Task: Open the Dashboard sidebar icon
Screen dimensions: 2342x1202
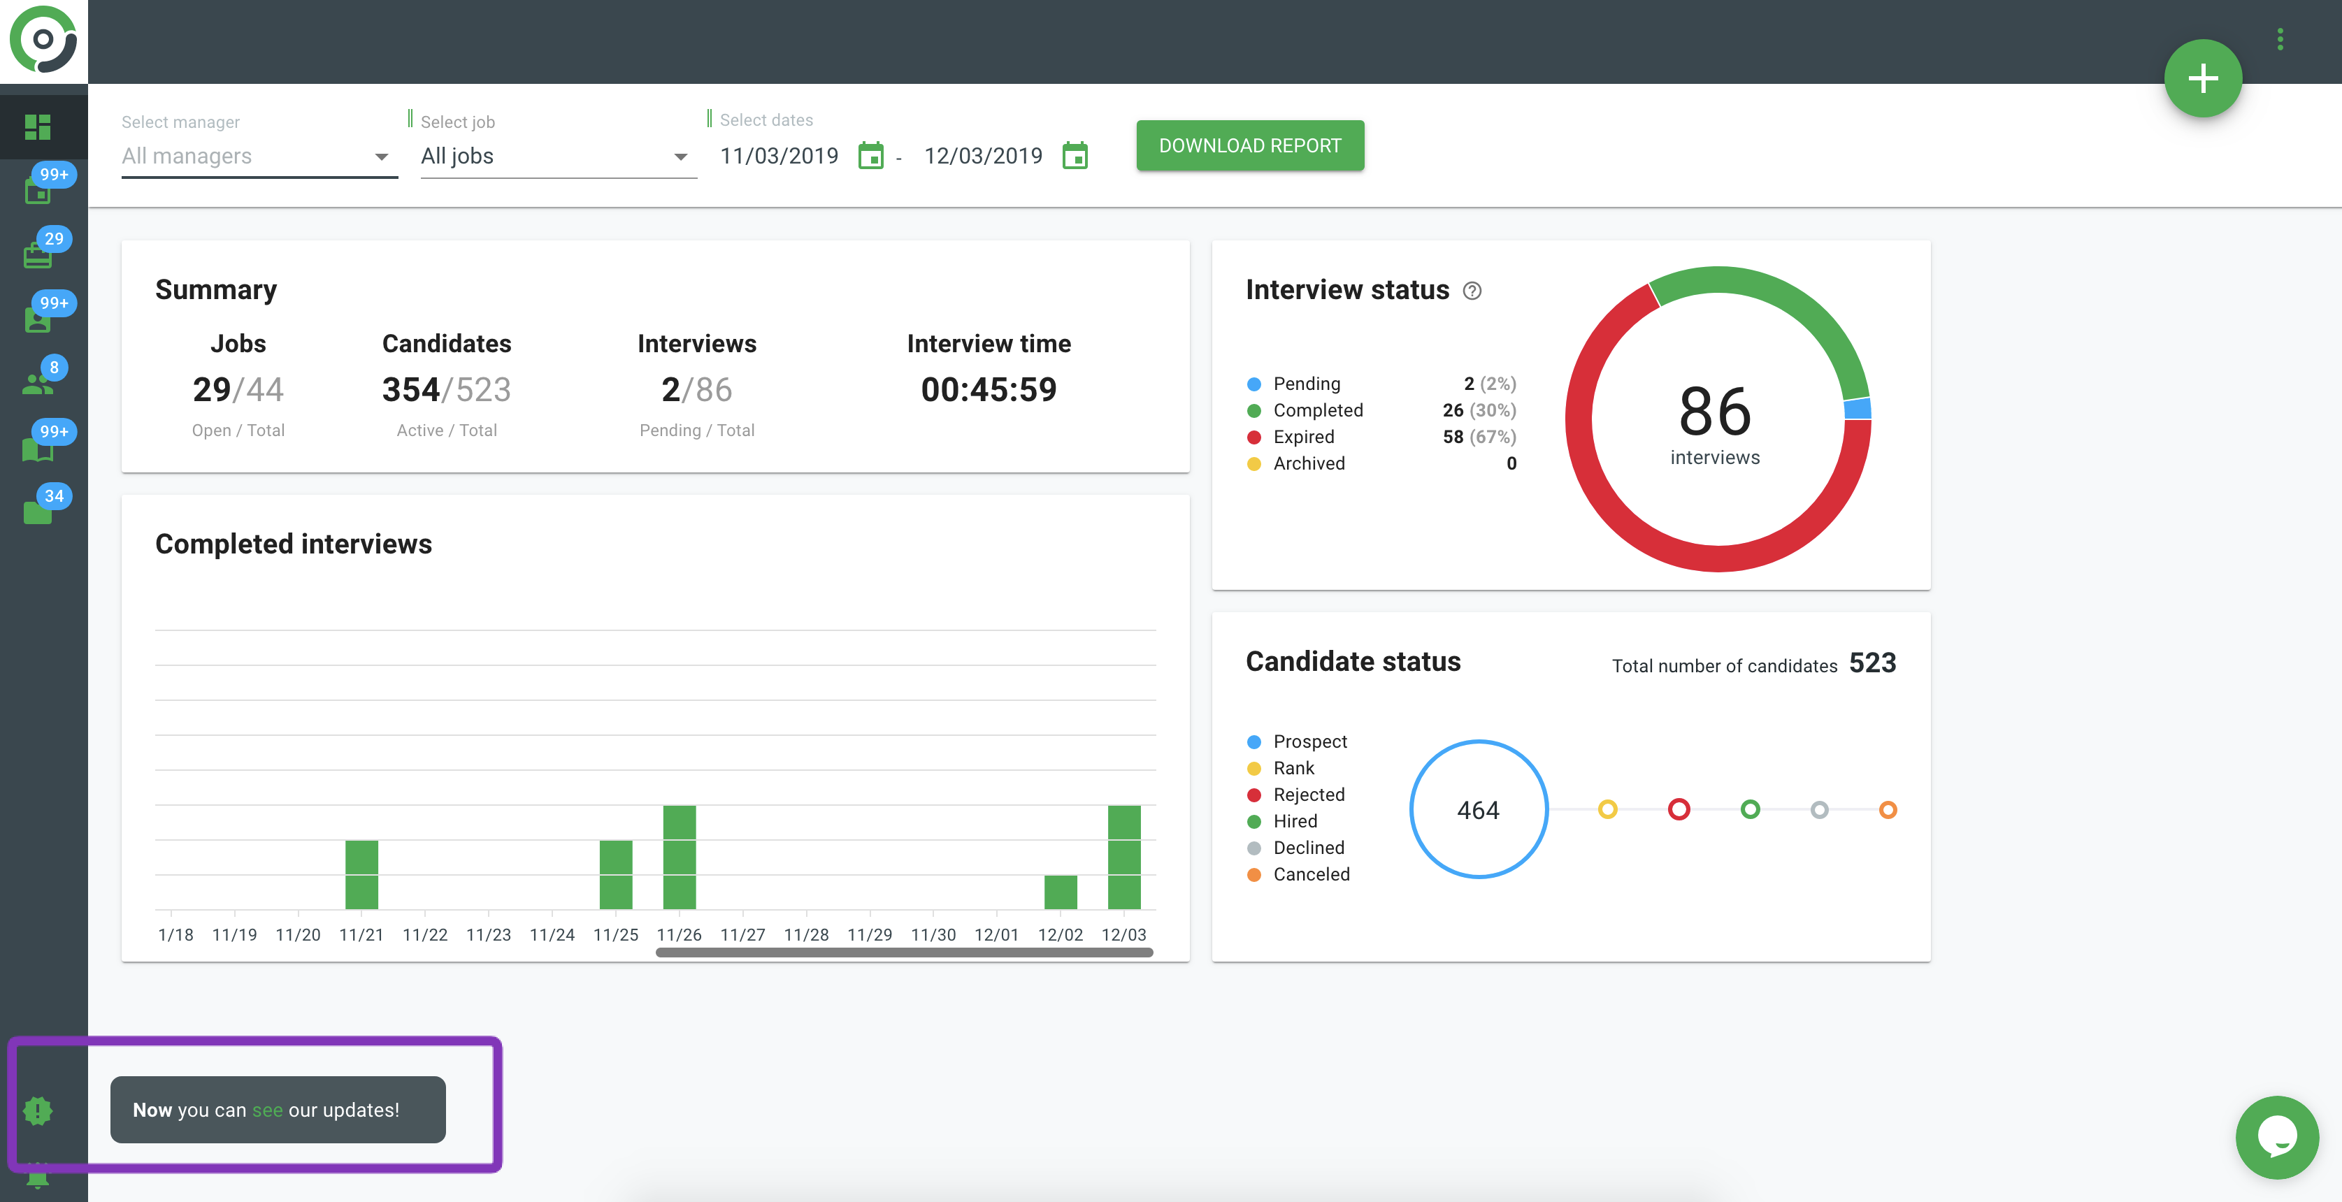Action: 37,126
